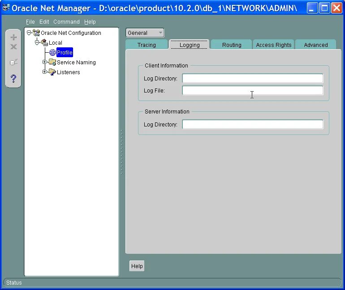This screenshot has width=345, height=290.
Task: Collapse the Local tree node
Action: (37, 42)
